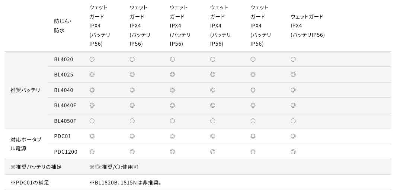Click the PDC01 row label
This screenshot has height=193, width=394.
click(62, 136)
